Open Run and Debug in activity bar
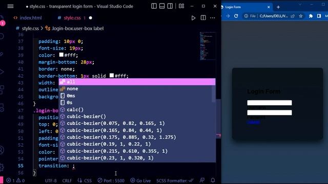 [x=2, y=72]
